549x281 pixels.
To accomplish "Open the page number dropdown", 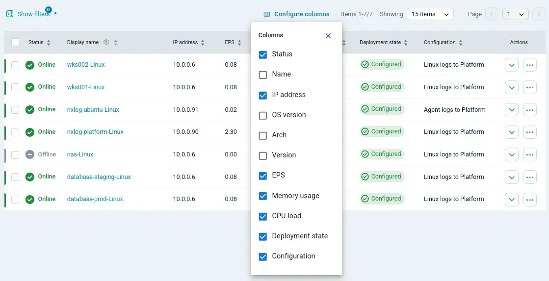I will click(x=515, y=14).
